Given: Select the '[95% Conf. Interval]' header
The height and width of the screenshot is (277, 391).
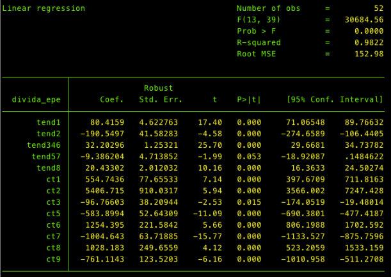Looking at the screenshot, I should click(335, 99).
